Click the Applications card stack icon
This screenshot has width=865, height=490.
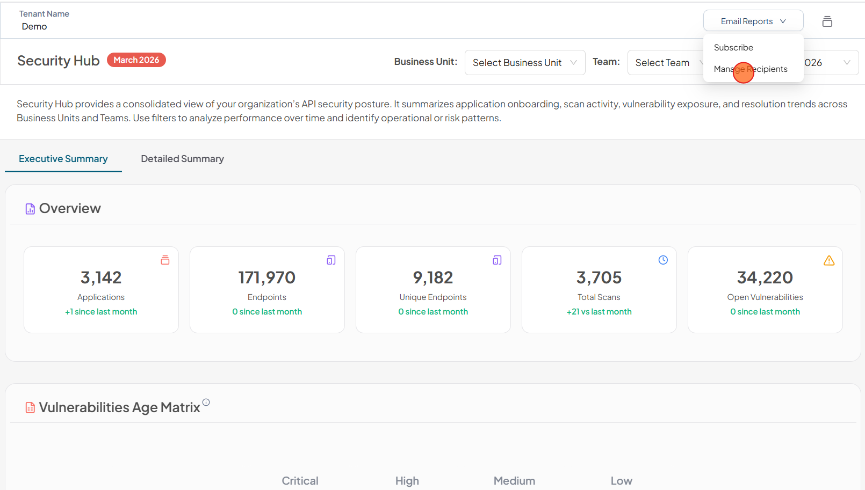[x=165, y=260]
